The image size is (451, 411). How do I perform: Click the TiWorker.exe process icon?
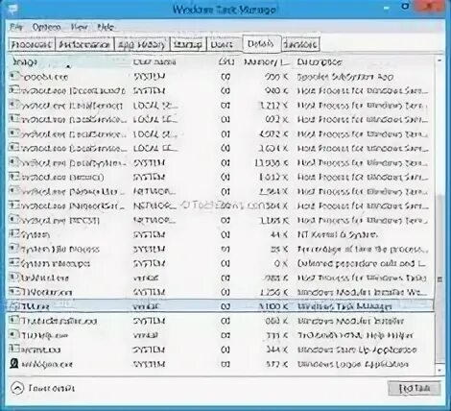(14, 292)
